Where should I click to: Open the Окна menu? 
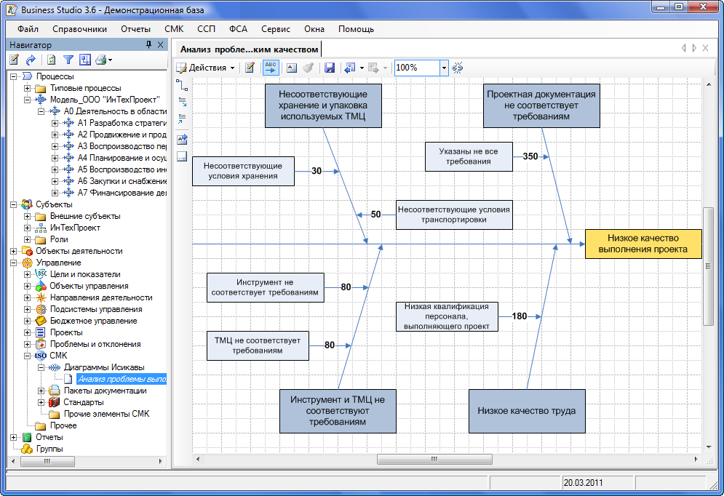314,29
